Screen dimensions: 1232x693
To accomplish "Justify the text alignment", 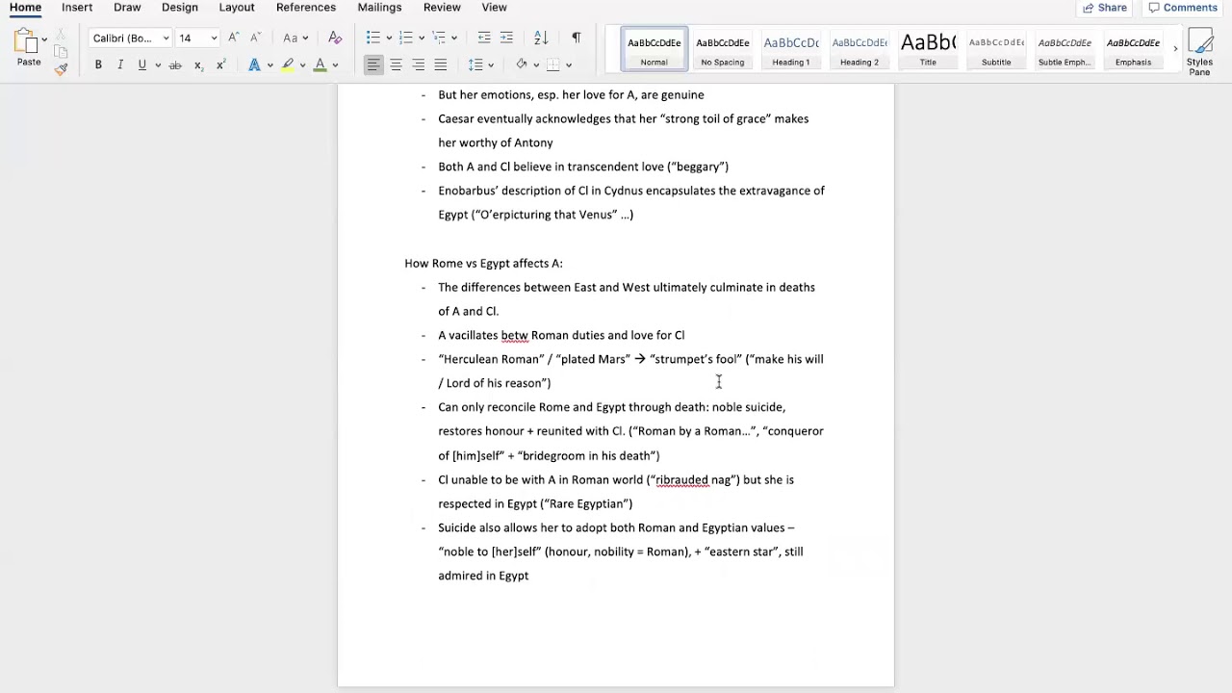I will [440, 64].
